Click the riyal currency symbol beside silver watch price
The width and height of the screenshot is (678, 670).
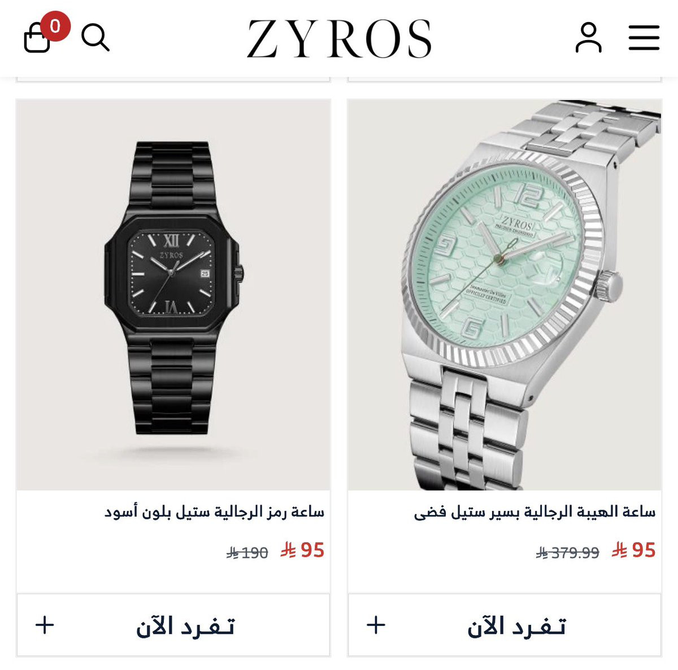[x=619, y=550]
